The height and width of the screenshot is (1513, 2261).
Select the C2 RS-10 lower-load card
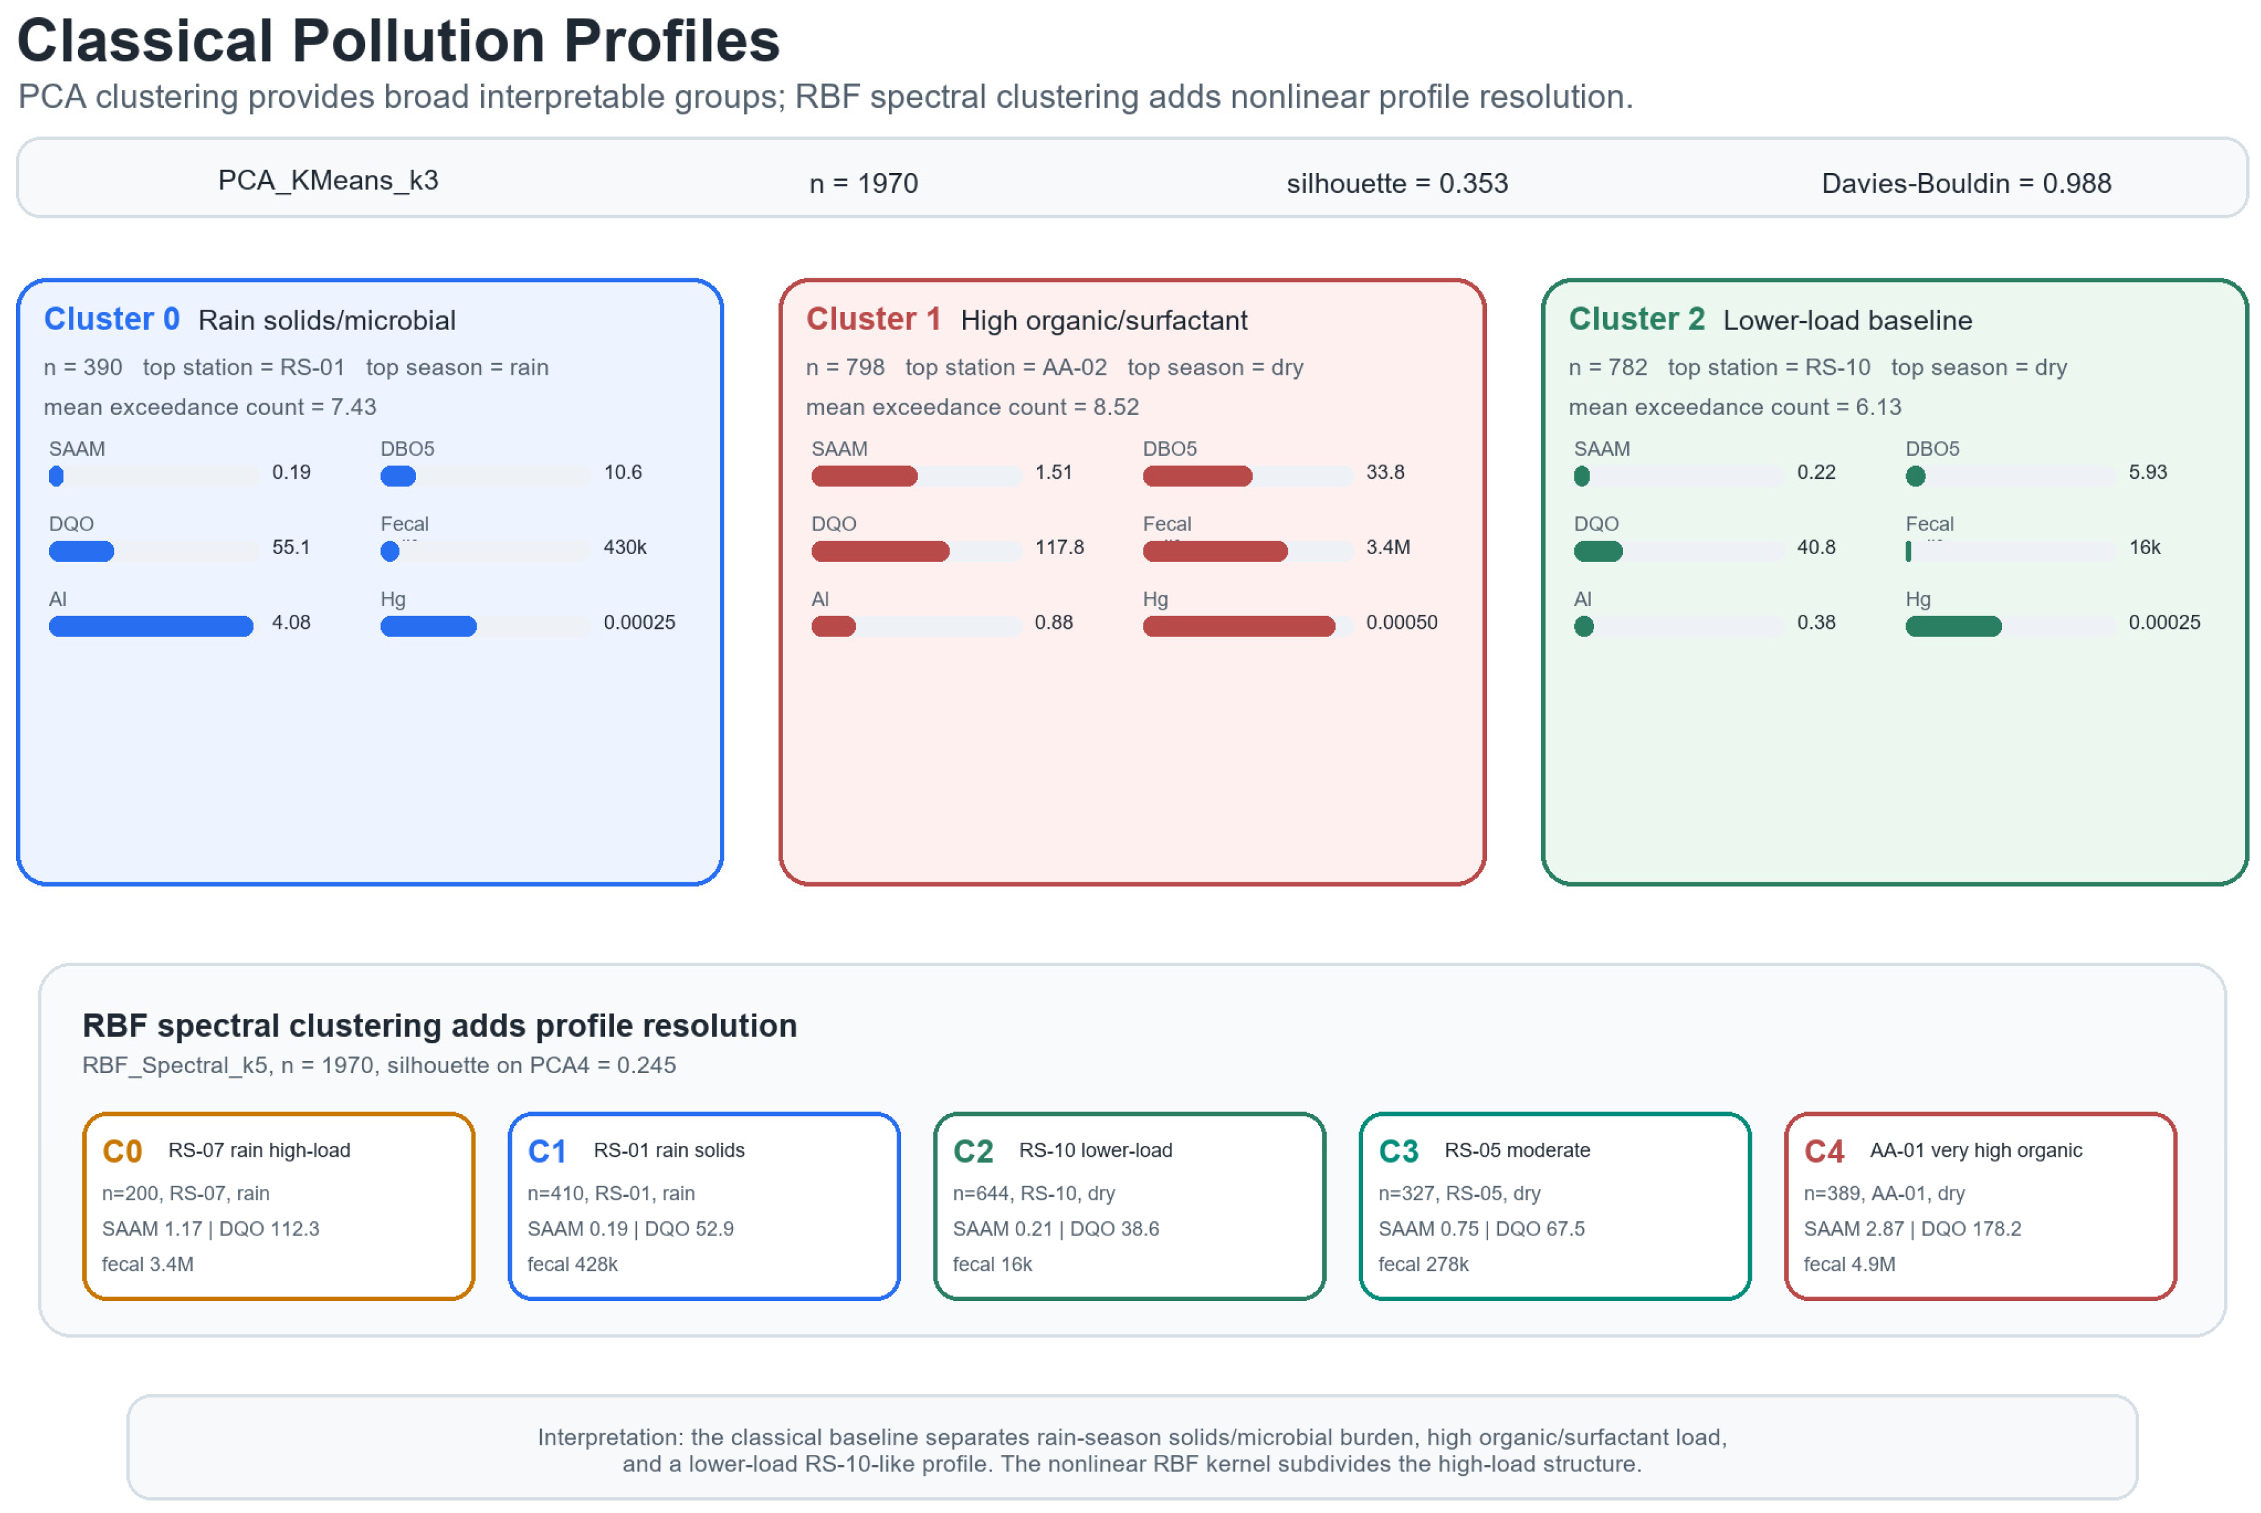tap(1130, 1206)
